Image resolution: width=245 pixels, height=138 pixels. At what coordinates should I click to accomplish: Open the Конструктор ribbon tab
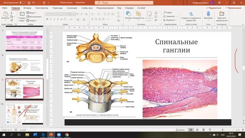[42, 8]
